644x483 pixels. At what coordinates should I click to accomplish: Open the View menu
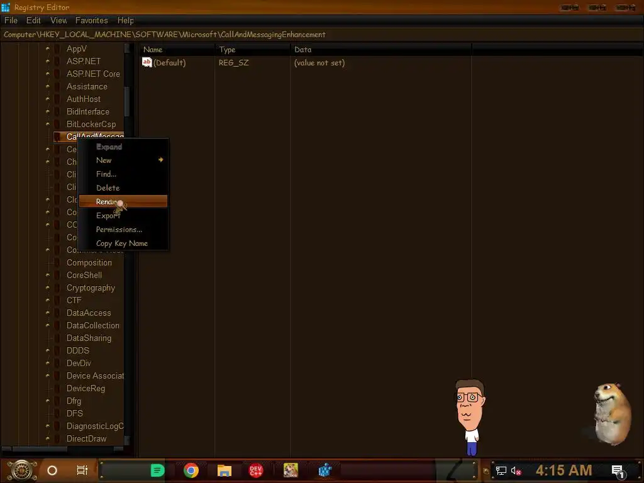pos(58,20)
